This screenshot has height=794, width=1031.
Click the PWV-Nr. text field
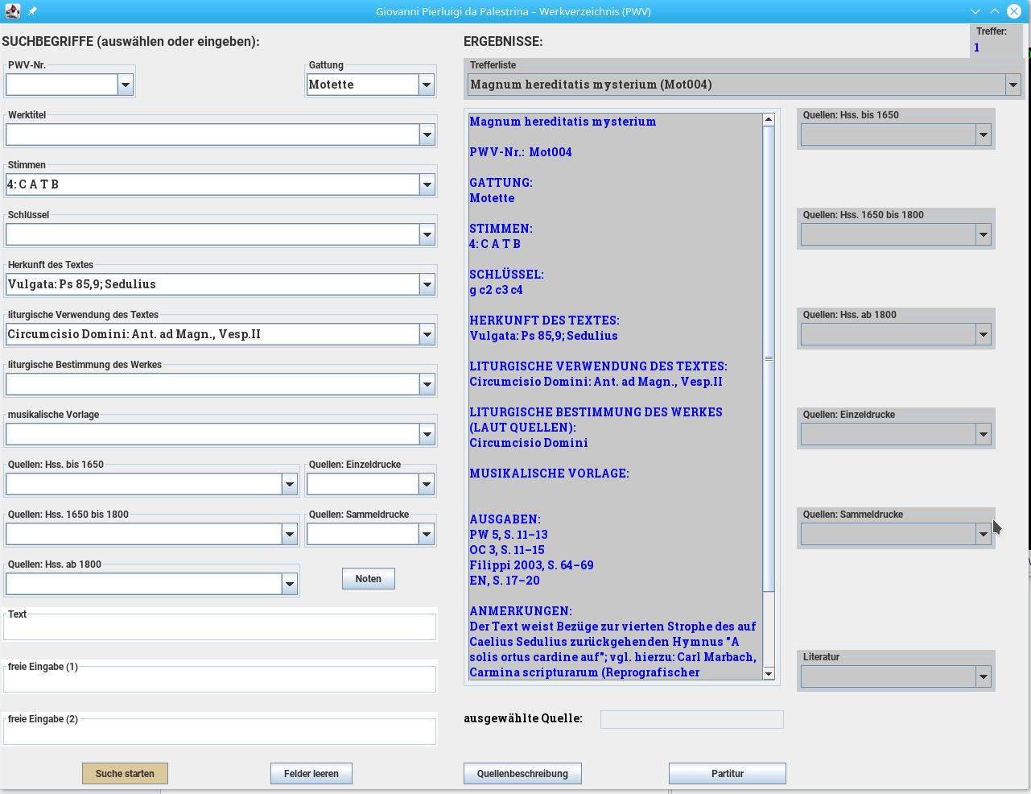tap(62, 85)
